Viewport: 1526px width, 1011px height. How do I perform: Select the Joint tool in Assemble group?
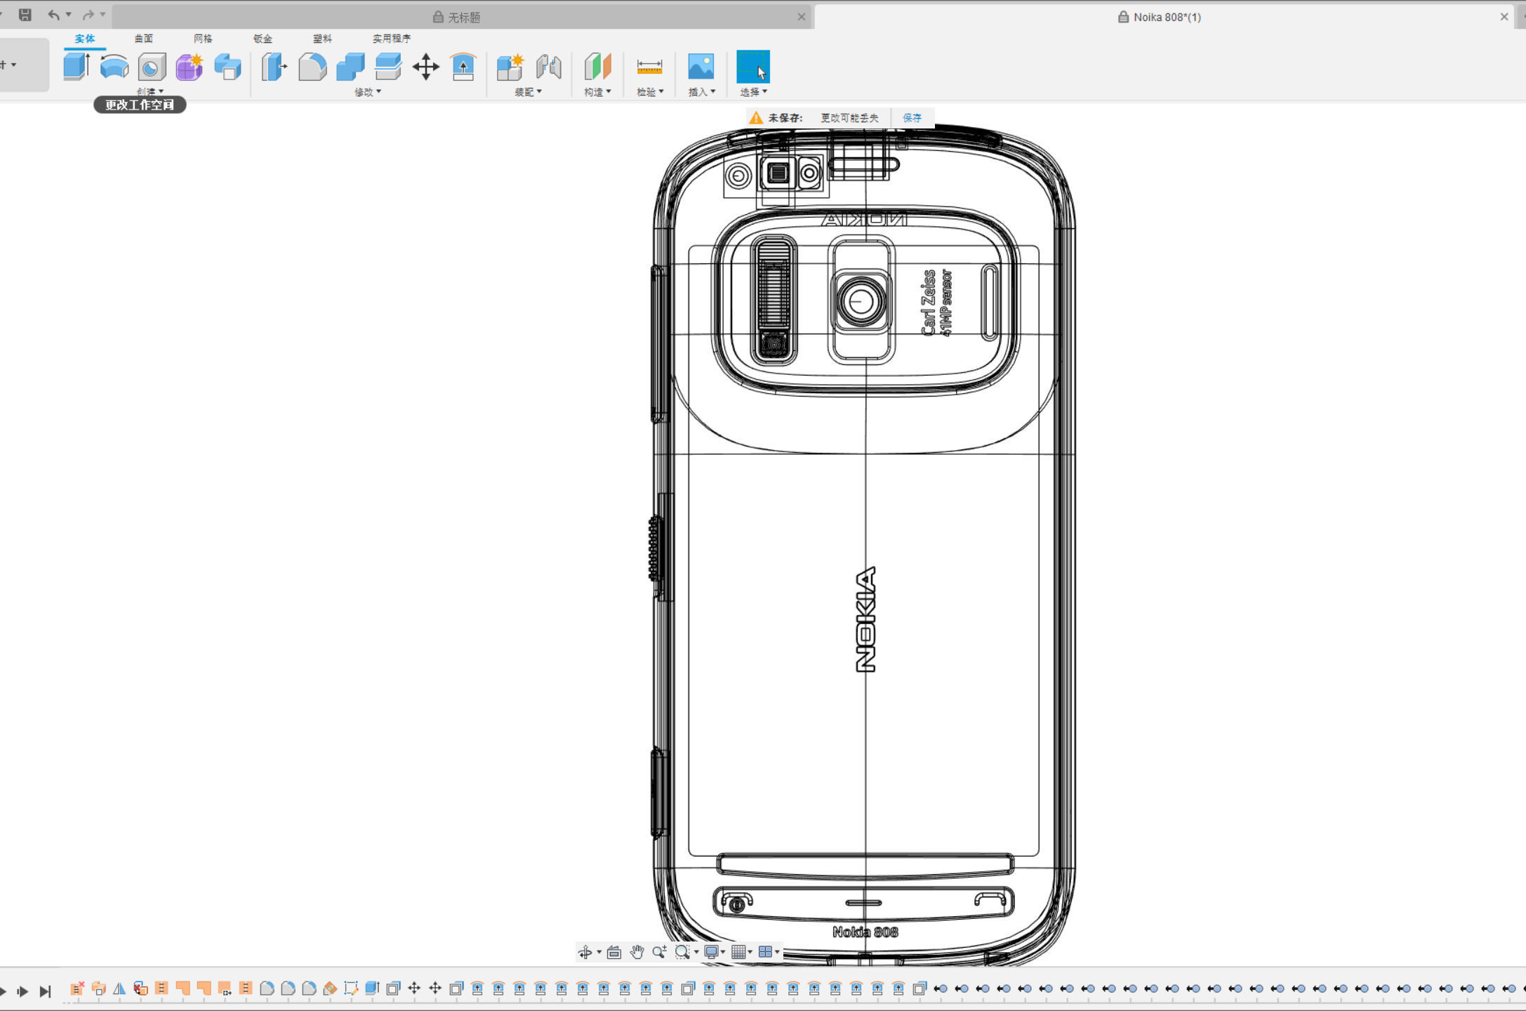548,67
